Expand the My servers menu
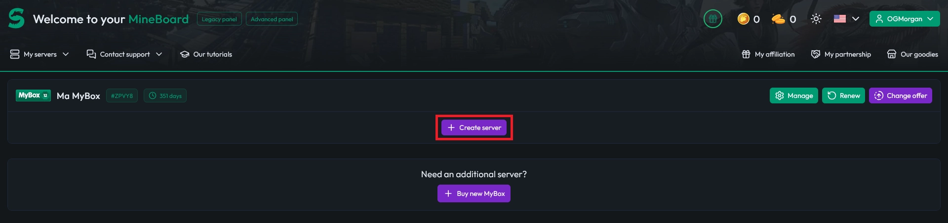The image size is (948, 223). (39, 54)
